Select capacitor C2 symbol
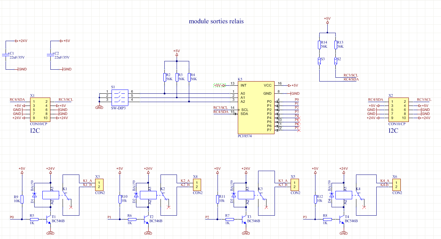Image resolution: width=441 pixels, height=239 pixels. pos(50,55)
